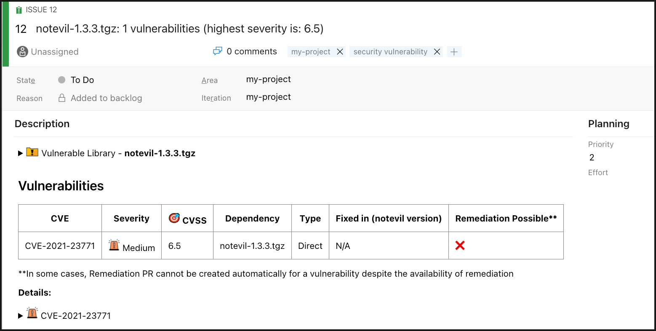Click the CVSS target icon in header
This screenshot has height=331, width=656.
(x=174, y=218)
